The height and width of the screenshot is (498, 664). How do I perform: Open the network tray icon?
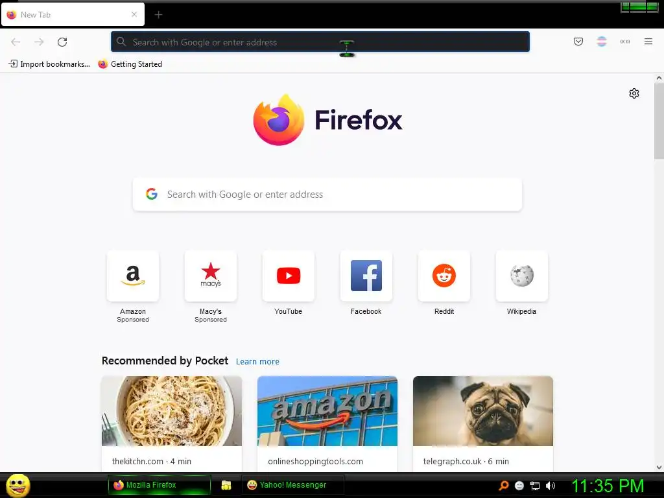click(x=535, y=486)
